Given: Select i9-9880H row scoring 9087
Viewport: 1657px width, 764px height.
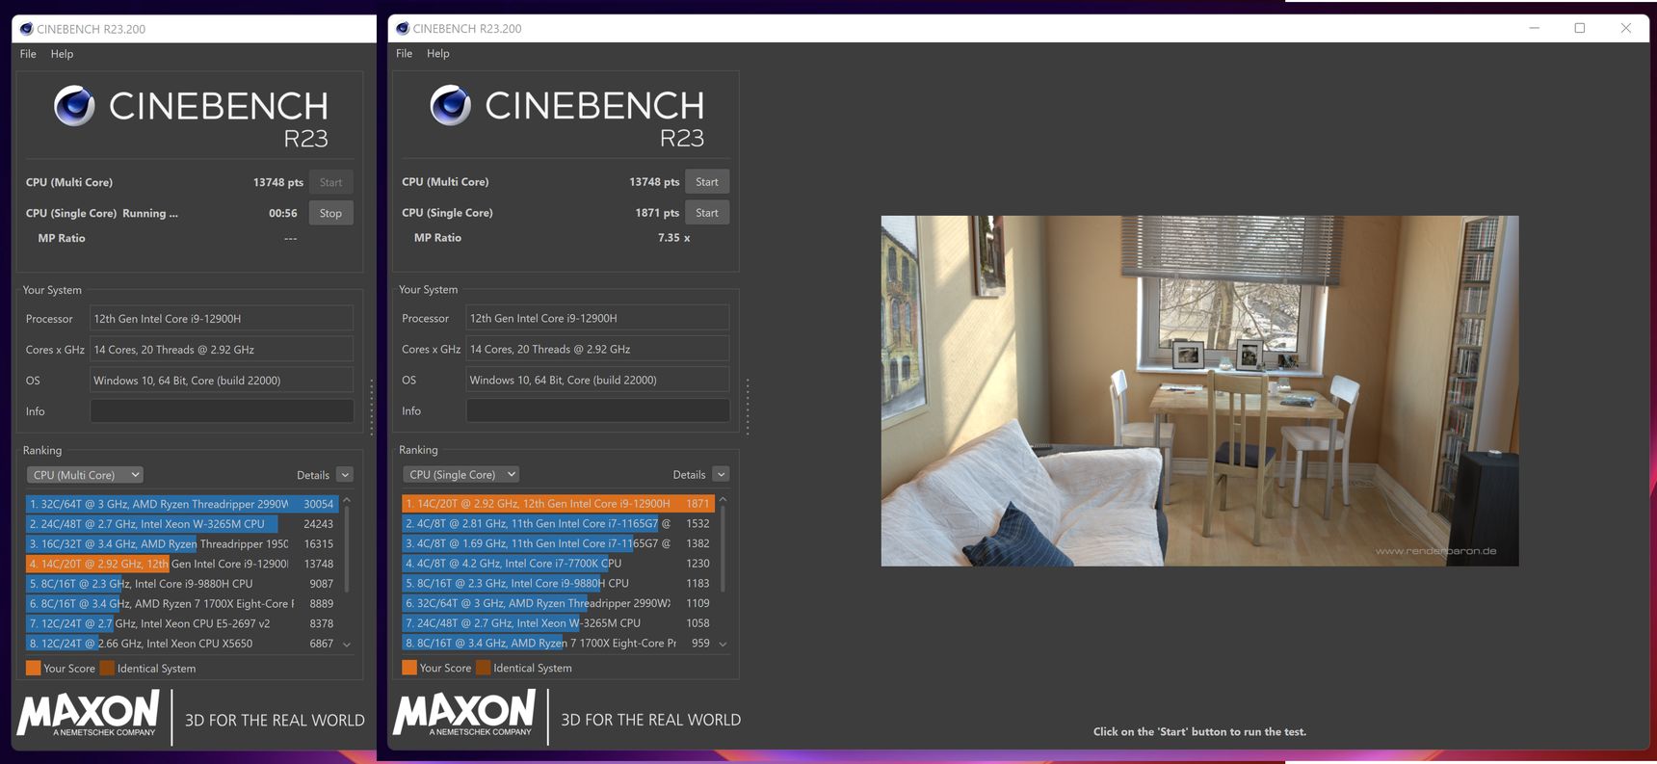Looking at the screenshot, I should (x=182, y=584).
